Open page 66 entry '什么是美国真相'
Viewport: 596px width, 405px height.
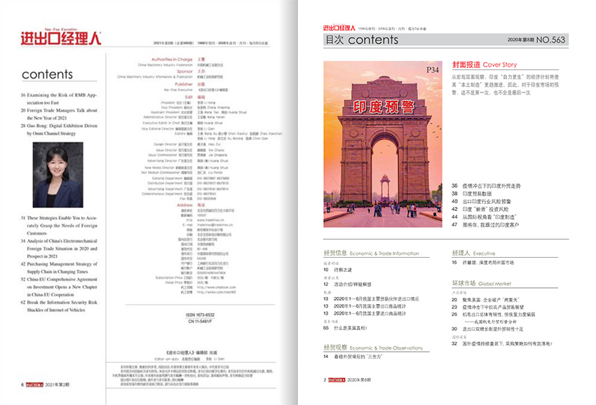345,328
